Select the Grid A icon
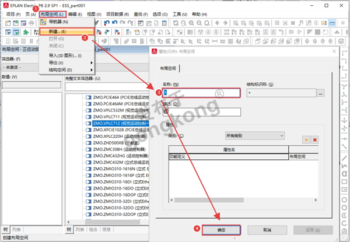Viewport: 350px width, 242px height. [x=236, y=23]
